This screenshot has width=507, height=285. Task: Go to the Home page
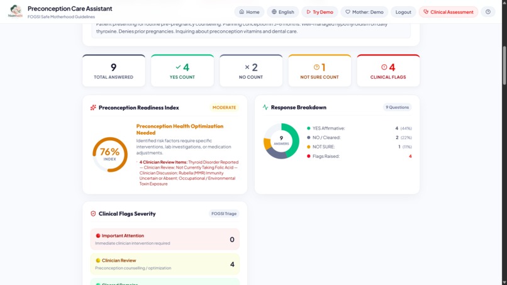click(249, 12)
